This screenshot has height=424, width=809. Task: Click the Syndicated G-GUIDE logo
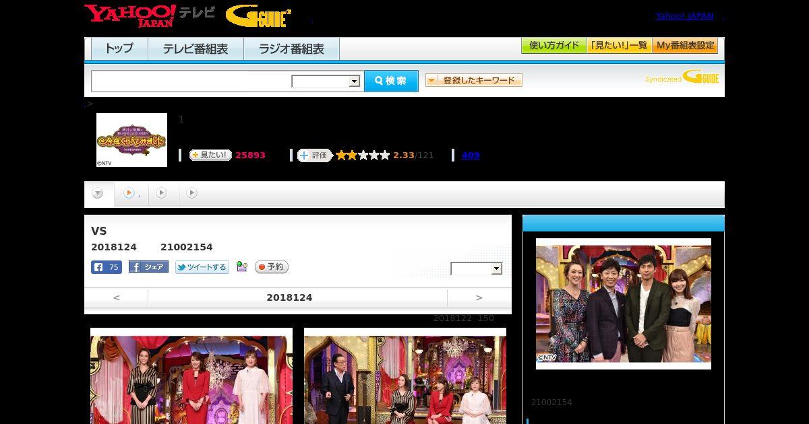coord(682,77)
